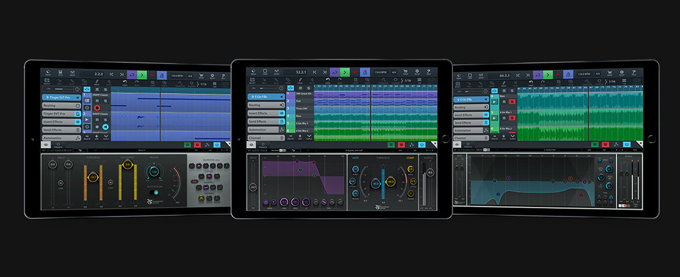This screenshot has width=680, height=277.
Task: Click the Output fader in channel strip plugin
Action: pyautogui.click(x=430, y=173)
